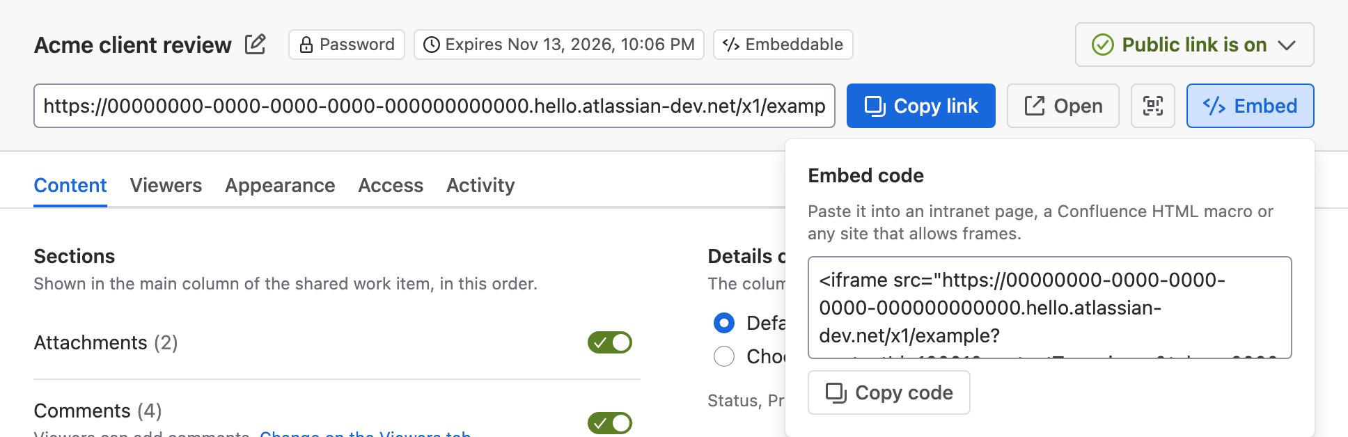Viewport: 1348px width, 437px height.
Task: Toggle the Embed button
Action: pos(1251,106)
